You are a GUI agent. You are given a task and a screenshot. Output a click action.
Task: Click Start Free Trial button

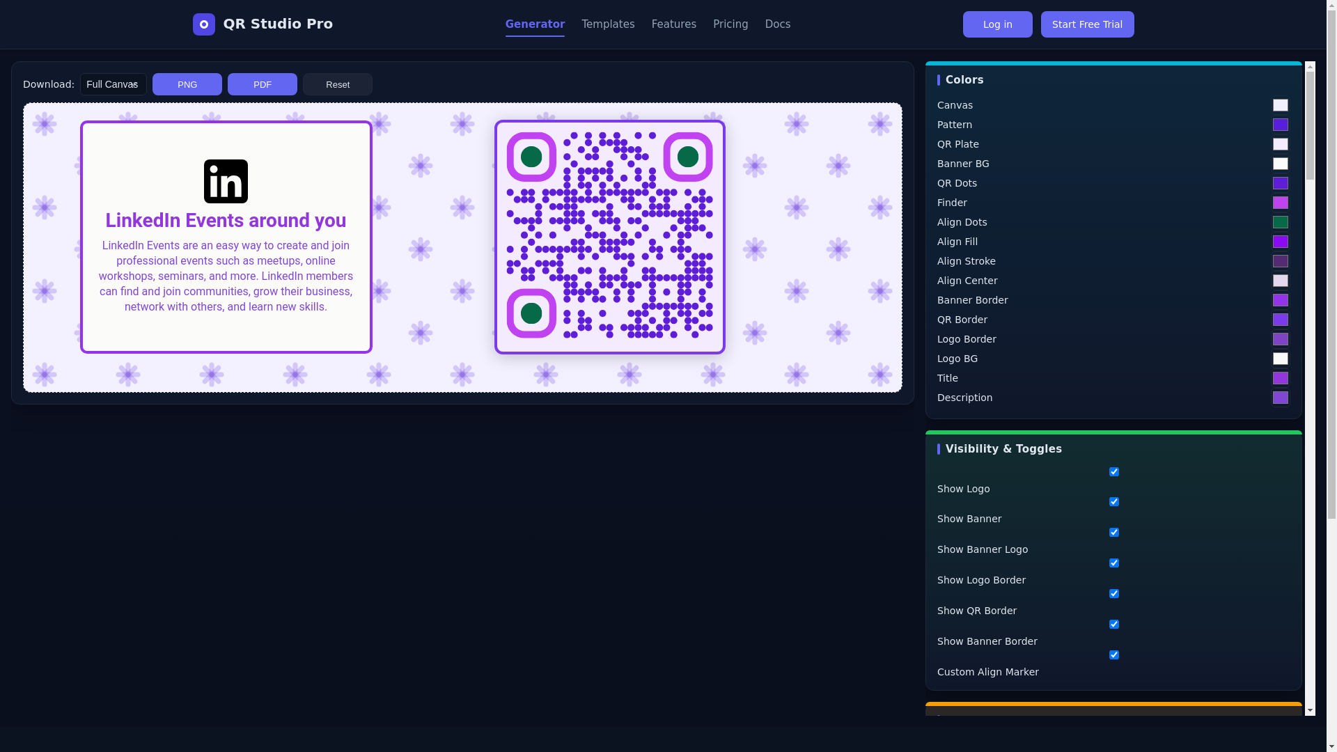tap(1088, 24)
